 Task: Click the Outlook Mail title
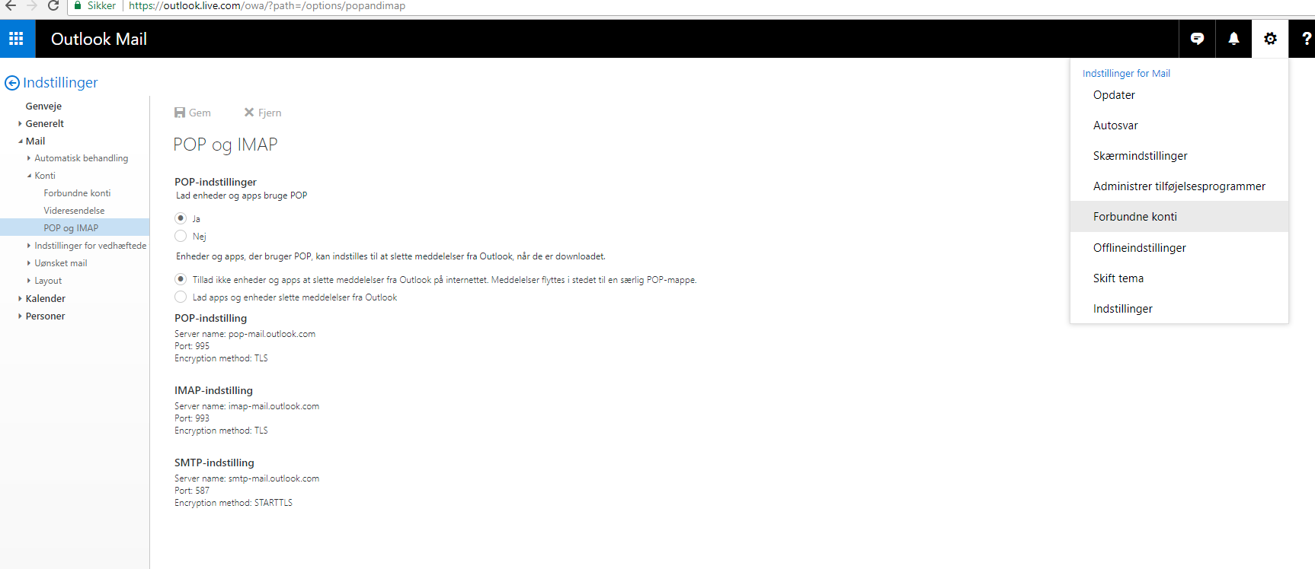click(99, 39)
